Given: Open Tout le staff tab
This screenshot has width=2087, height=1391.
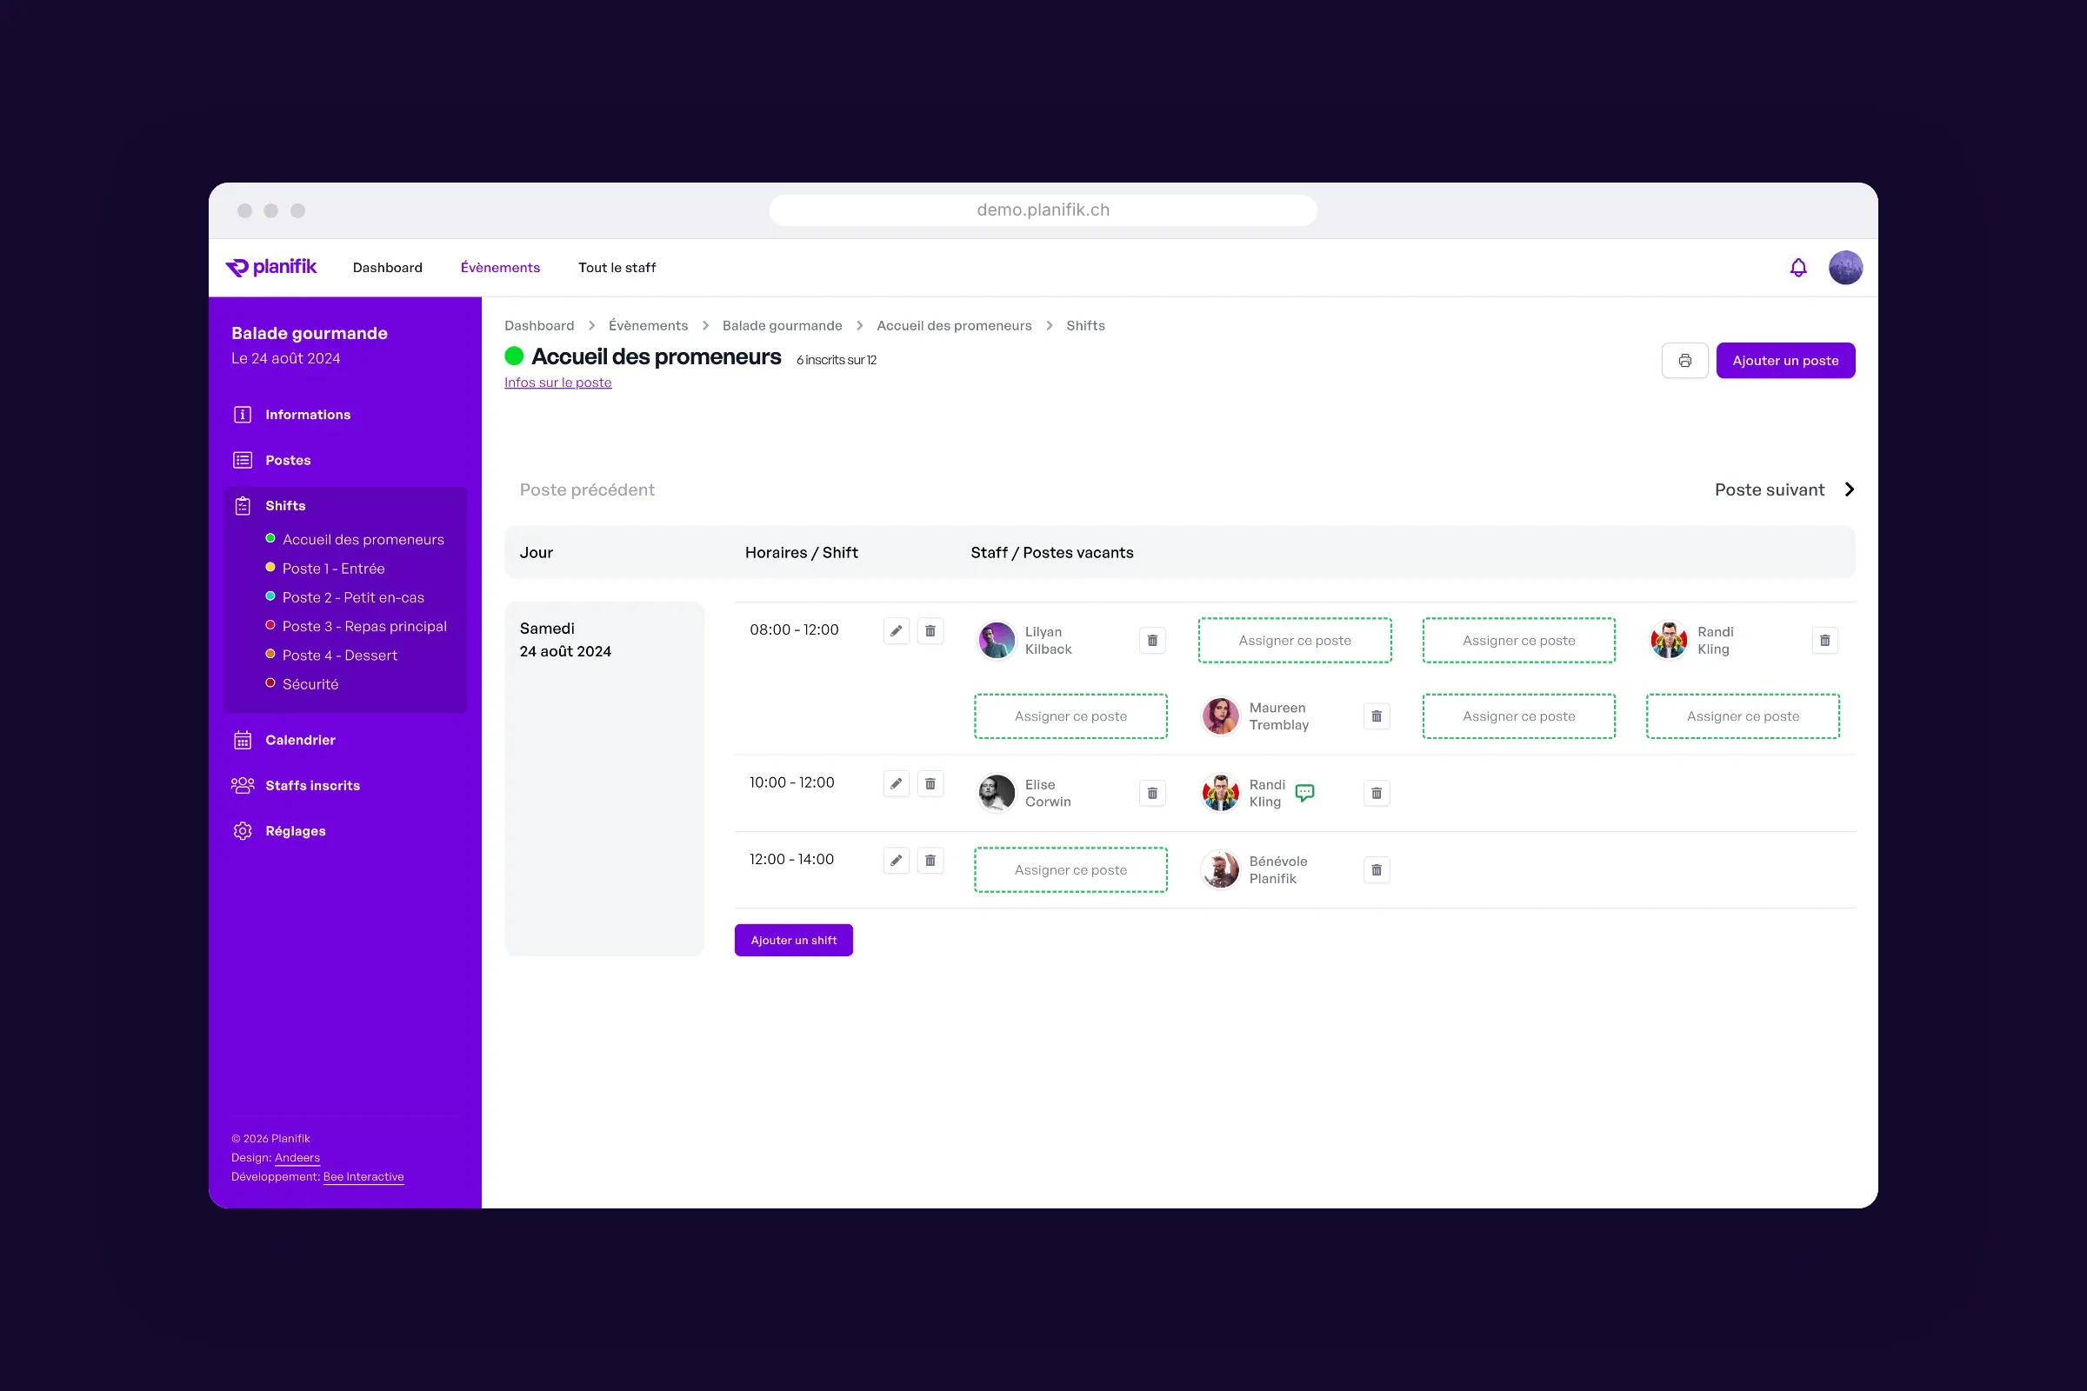Looking at the screenshot, I should (x=617, y=268).
